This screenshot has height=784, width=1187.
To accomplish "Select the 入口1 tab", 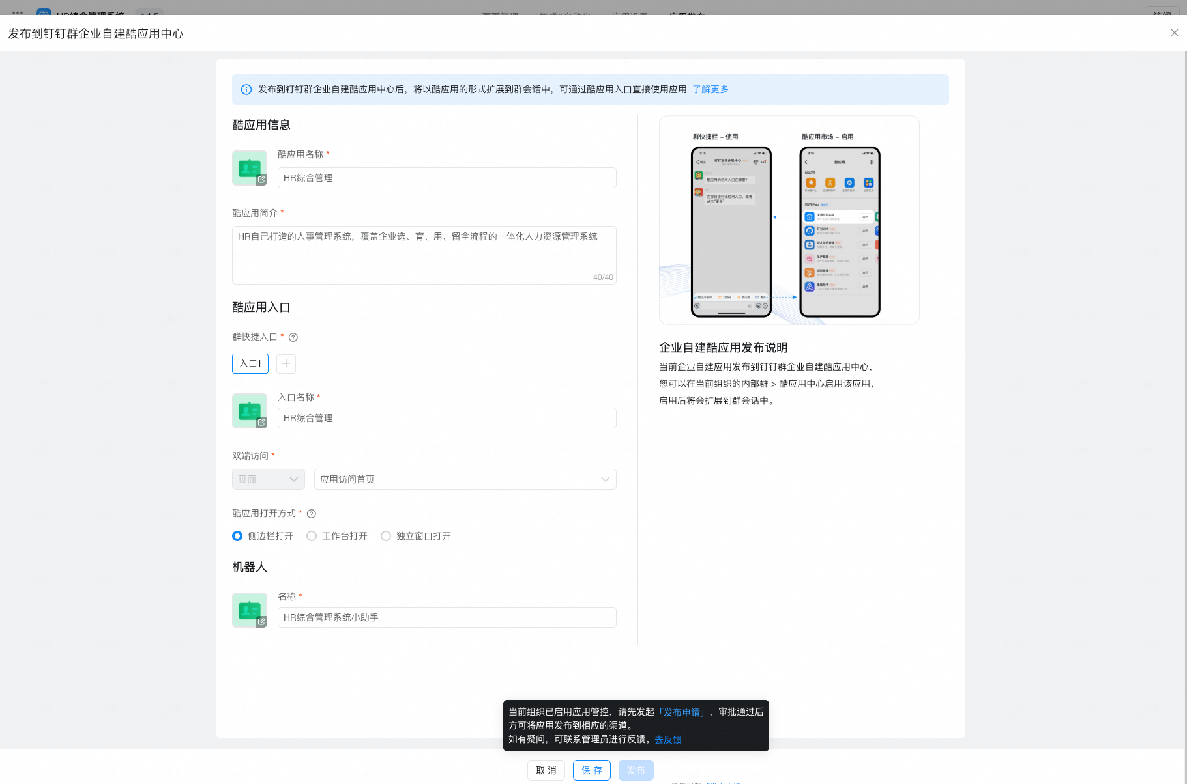I will coord(250,363).
